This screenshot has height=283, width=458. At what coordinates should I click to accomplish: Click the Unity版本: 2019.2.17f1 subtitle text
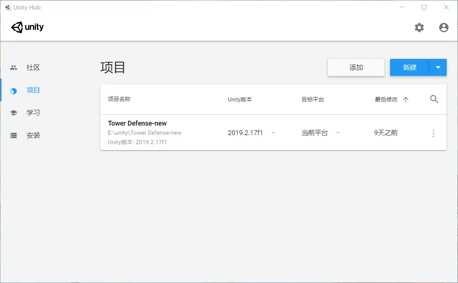(x=137, y=142)
